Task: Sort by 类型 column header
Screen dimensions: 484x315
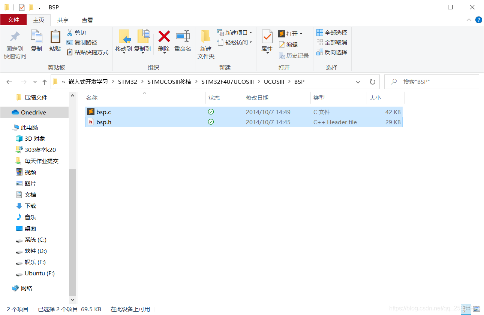Action: click(319, 98)
